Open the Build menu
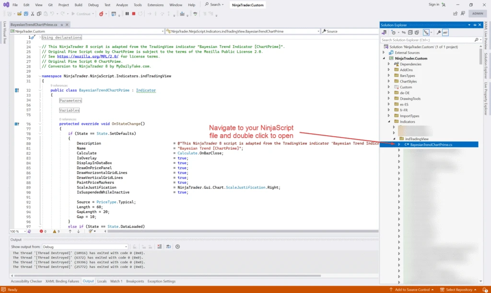The width and height of the screenshot is (491, 293). click(x=78, y=5)
